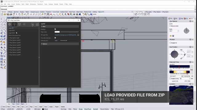Expand the Options section in the Asset Editor
Viewport: 197px width, 110px height.
coord(42,44)
